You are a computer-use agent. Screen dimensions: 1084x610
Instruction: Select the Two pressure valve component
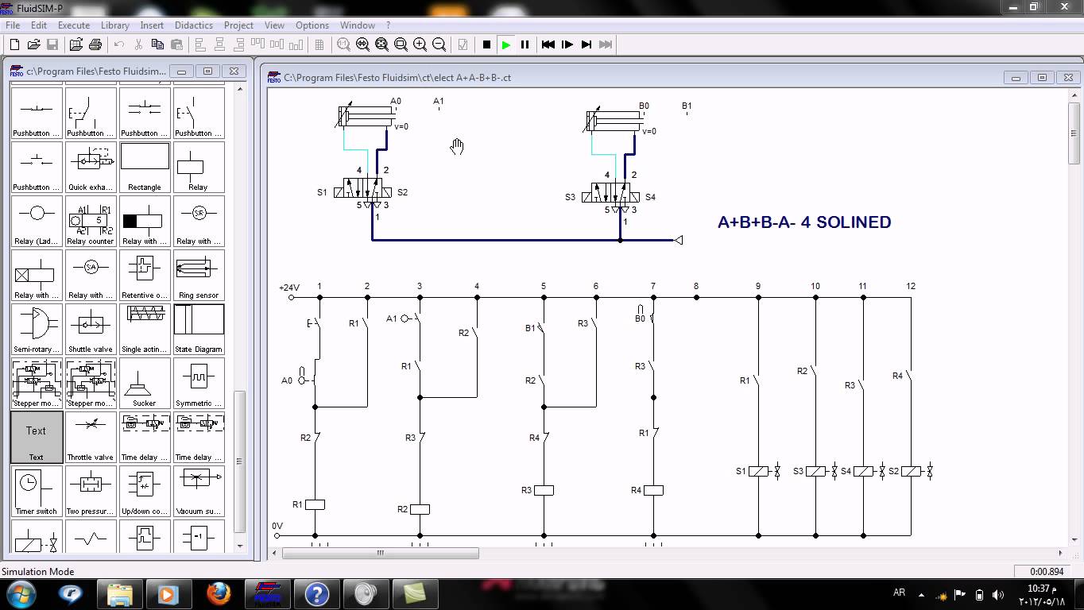click(91, 491)
